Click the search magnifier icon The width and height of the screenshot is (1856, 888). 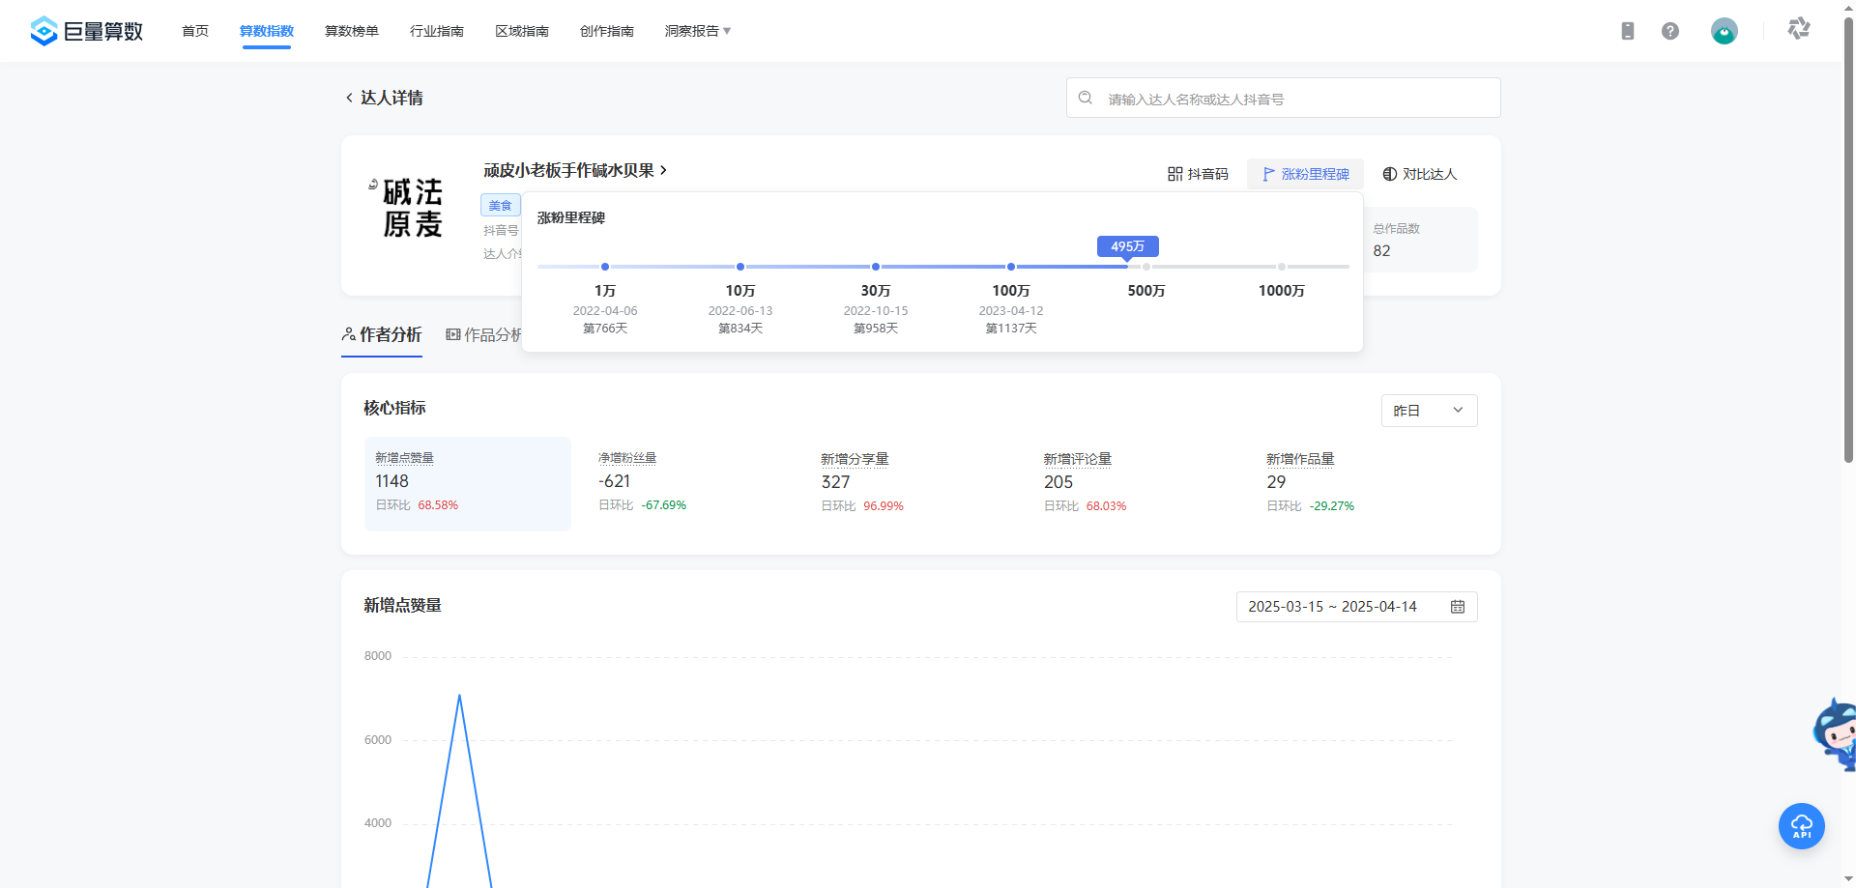1086,98
